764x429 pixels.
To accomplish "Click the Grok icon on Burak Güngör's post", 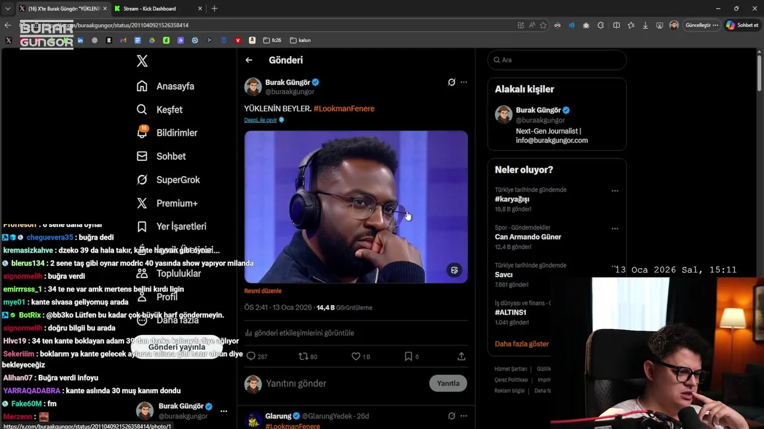I will coord(452,82).
